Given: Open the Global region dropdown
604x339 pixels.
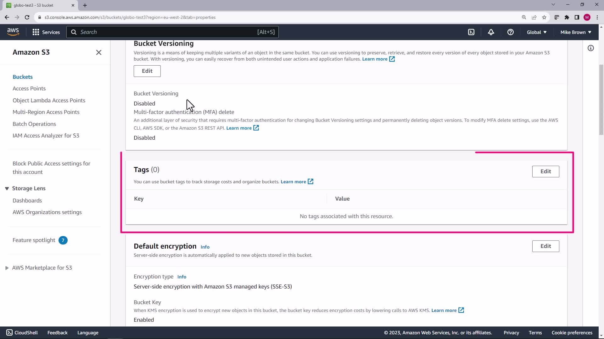Looking at the screenshot, I should click(x=536, y=32).
